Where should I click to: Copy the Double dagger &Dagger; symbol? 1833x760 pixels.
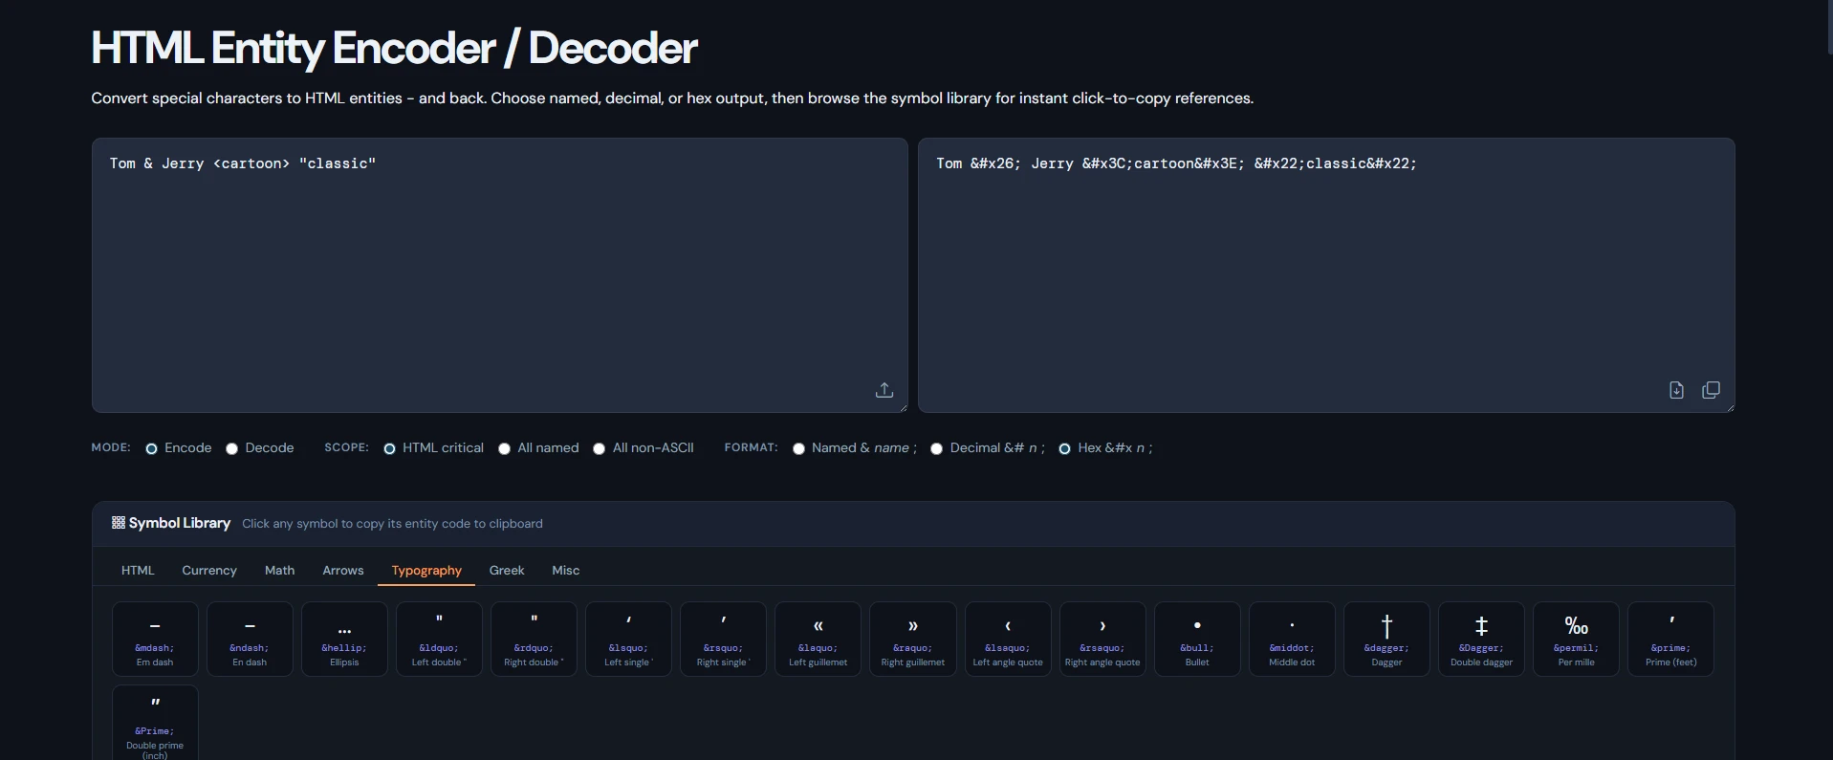pos(1481,639)
